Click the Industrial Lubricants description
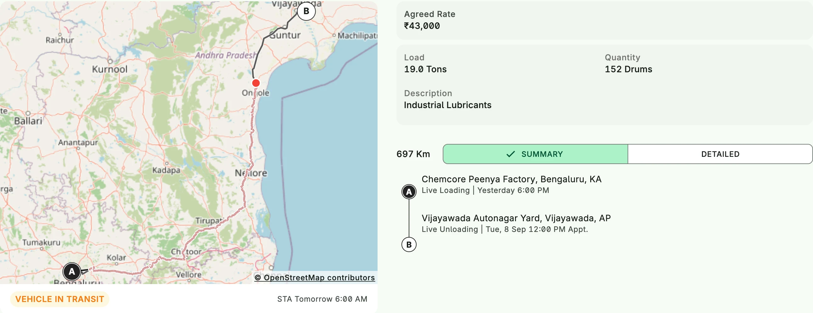 click(x=447, y=105)
